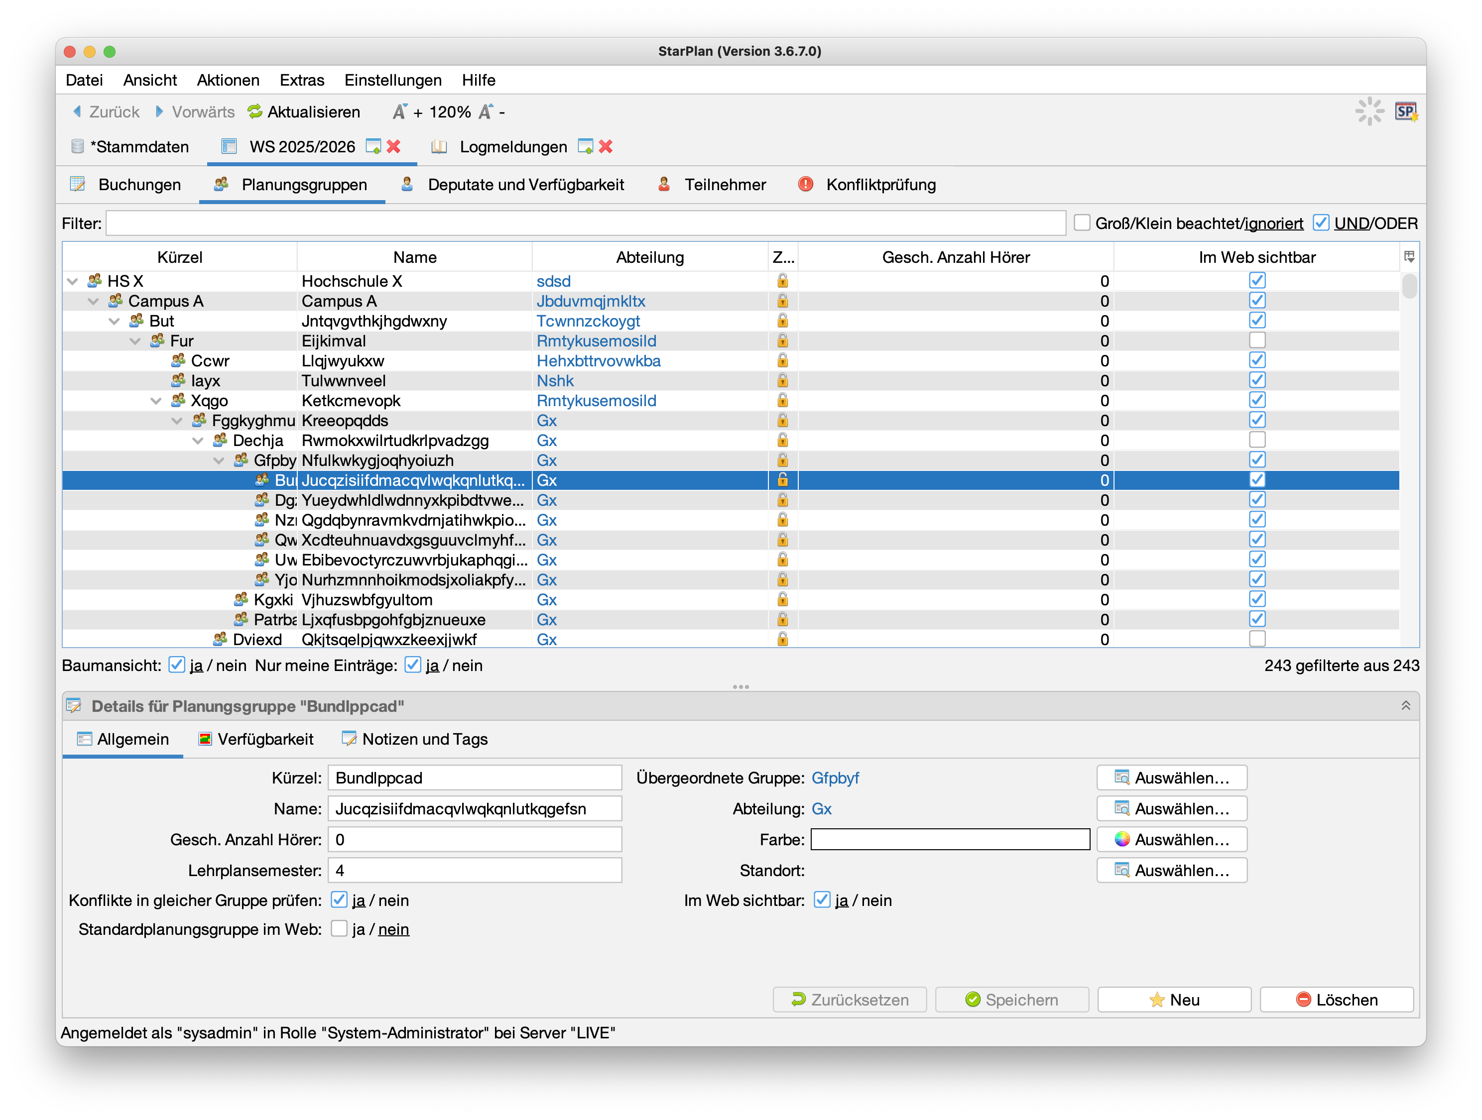1482x1120 pixels.
Task: Click lock icon in Hochschule X row
Action: tap(782, 281)
